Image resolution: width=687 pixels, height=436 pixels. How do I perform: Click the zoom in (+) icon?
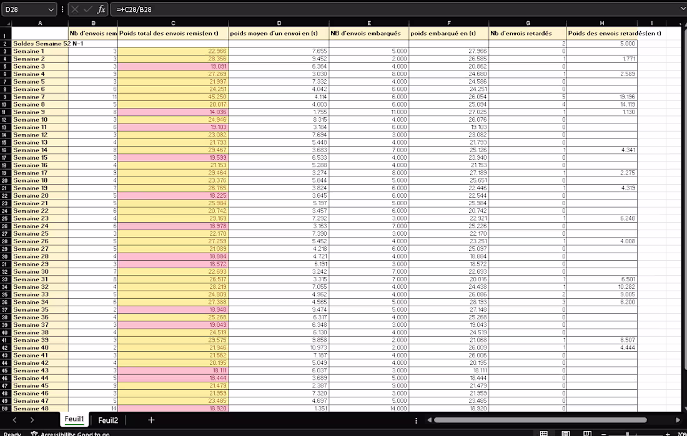click(667, 433)
